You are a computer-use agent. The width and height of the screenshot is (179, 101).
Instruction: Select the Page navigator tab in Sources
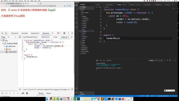point(3,37)
